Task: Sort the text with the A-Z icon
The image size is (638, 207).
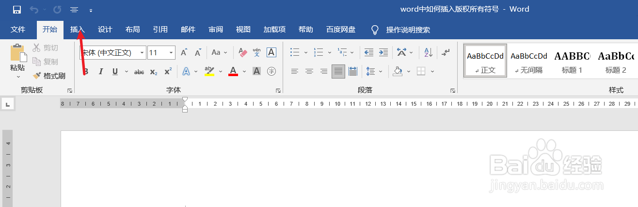Action: pos(429,52)
